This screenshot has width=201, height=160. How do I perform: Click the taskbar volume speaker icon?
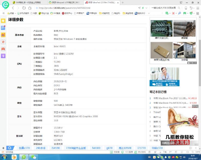pos(184,157)
